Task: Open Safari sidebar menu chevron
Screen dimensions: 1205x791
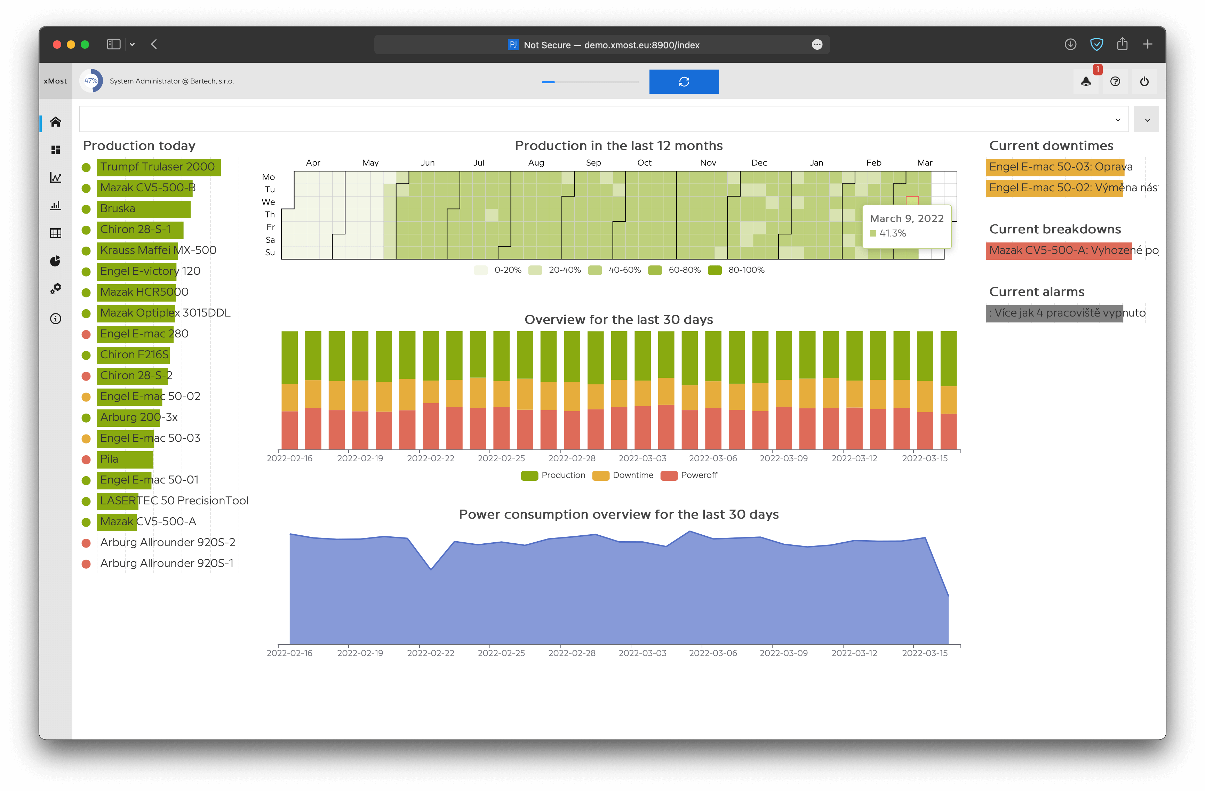Action: 132,45
